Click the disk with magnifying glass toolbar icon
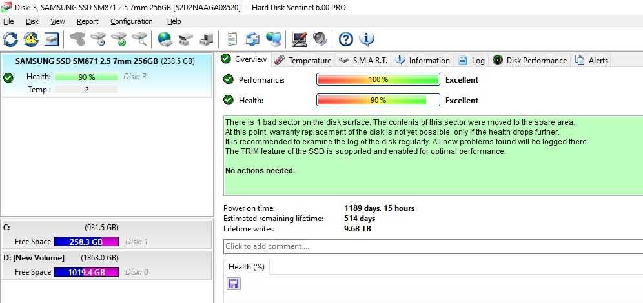Screen dimensions: 643x303 pyautogui.click(x=139, y=39)
